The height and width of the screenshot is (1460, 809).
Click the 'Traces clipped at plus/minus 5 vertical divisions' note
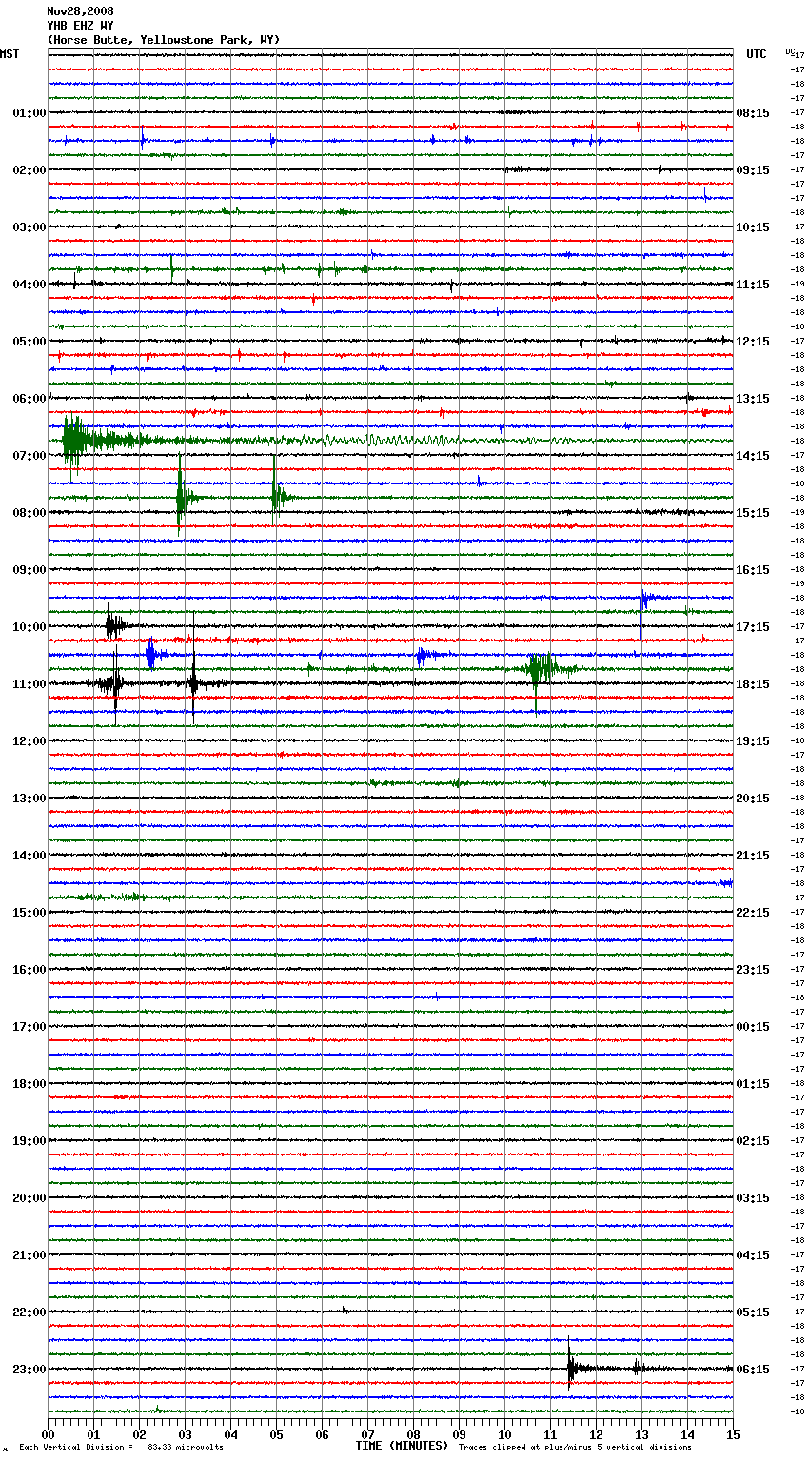[575, 1447]
